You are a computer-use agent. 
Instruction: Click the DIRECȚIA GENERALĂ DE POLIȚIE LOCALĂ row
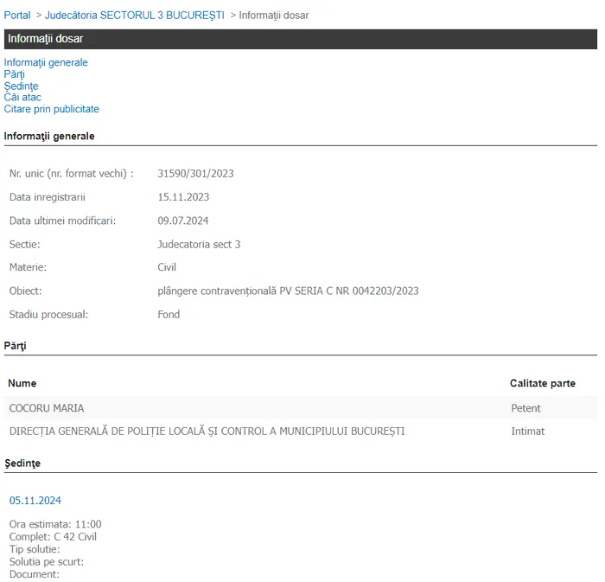pyautogui.click(x=207, y=432)
